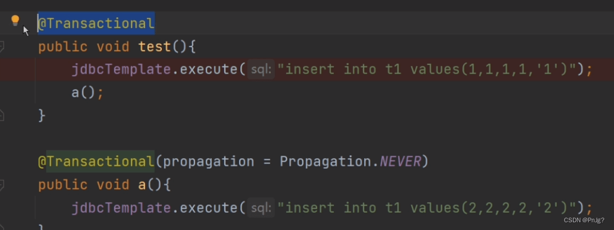614x230 pixels.
Task: Click the sql: hint inside a()
Action: 261,207
